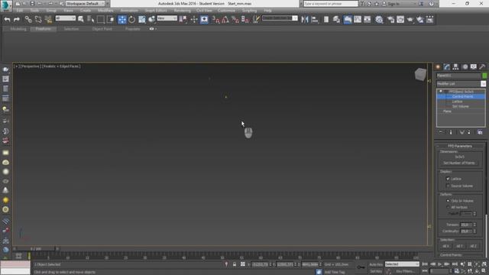
Task: Activate the Select and Move tool
Action: [x=122, y=19]
